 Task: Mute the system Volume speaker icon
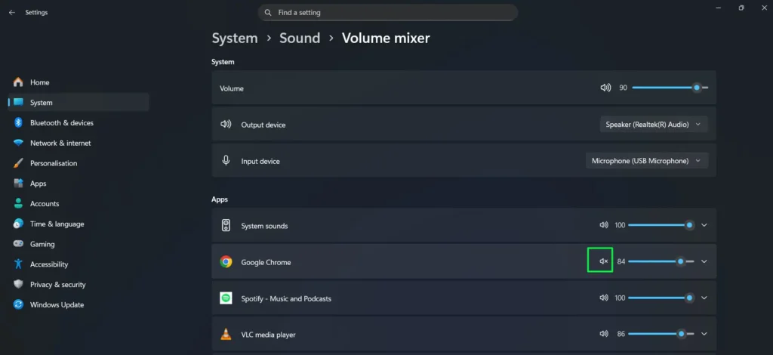coord(605,88)
